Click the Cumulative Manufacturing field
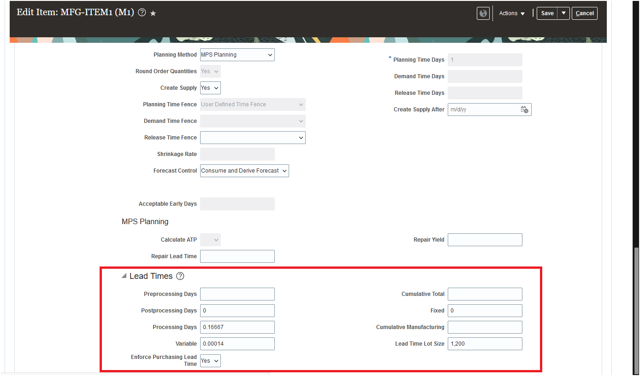 [x=485, y=327]
